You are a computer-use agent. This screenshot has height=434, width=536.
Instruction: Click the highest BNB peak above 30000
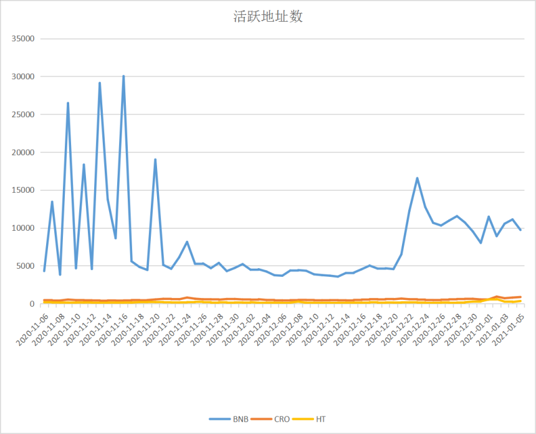tap(123, 76)
